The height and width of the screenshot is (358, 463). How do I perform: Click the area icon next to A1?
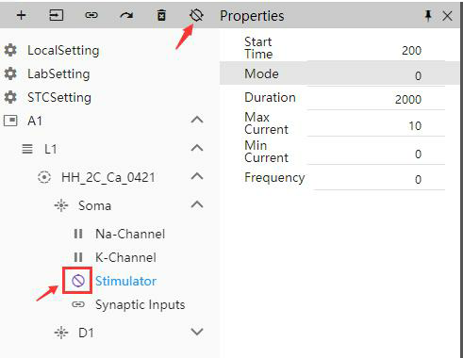[x=10, y=121]
